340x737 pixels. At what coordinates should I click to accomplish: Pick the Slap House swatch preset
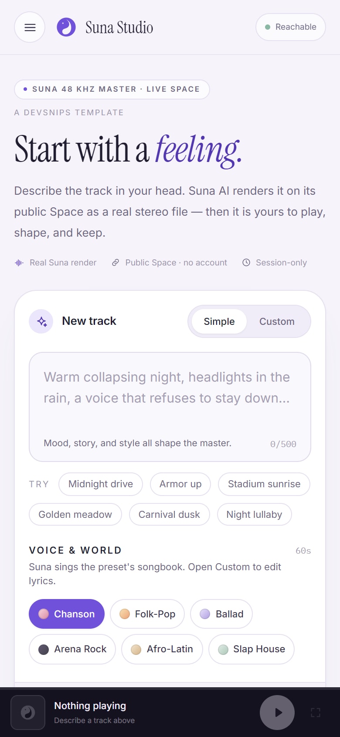click(252, 649)
